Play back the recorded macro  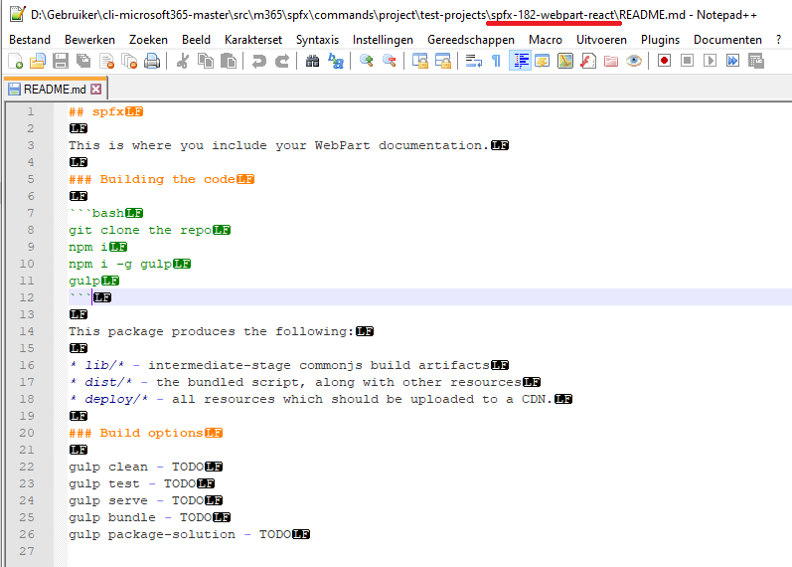coord(711,62)
